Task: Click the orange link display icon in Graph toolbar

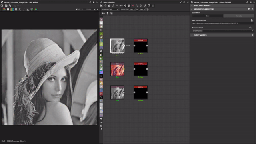Action: 133,6
